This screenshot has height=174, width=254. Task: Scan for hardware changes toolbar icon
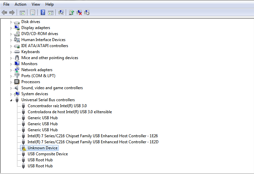(x=61, y=13)
